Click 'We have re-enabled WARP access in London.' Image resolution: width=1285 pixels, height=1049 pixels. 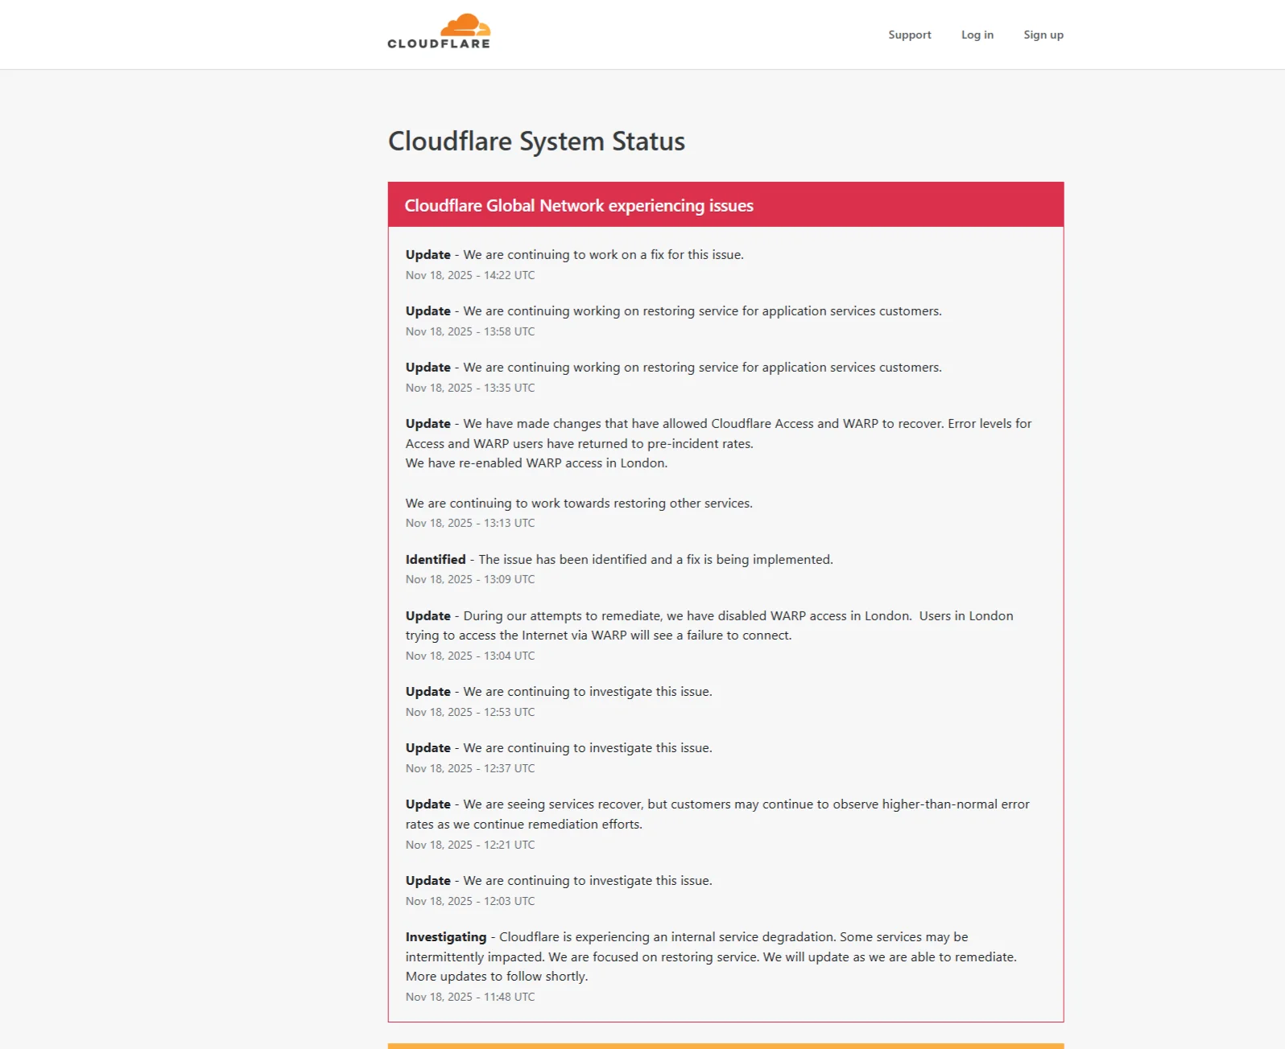click(x=536, y=463)
